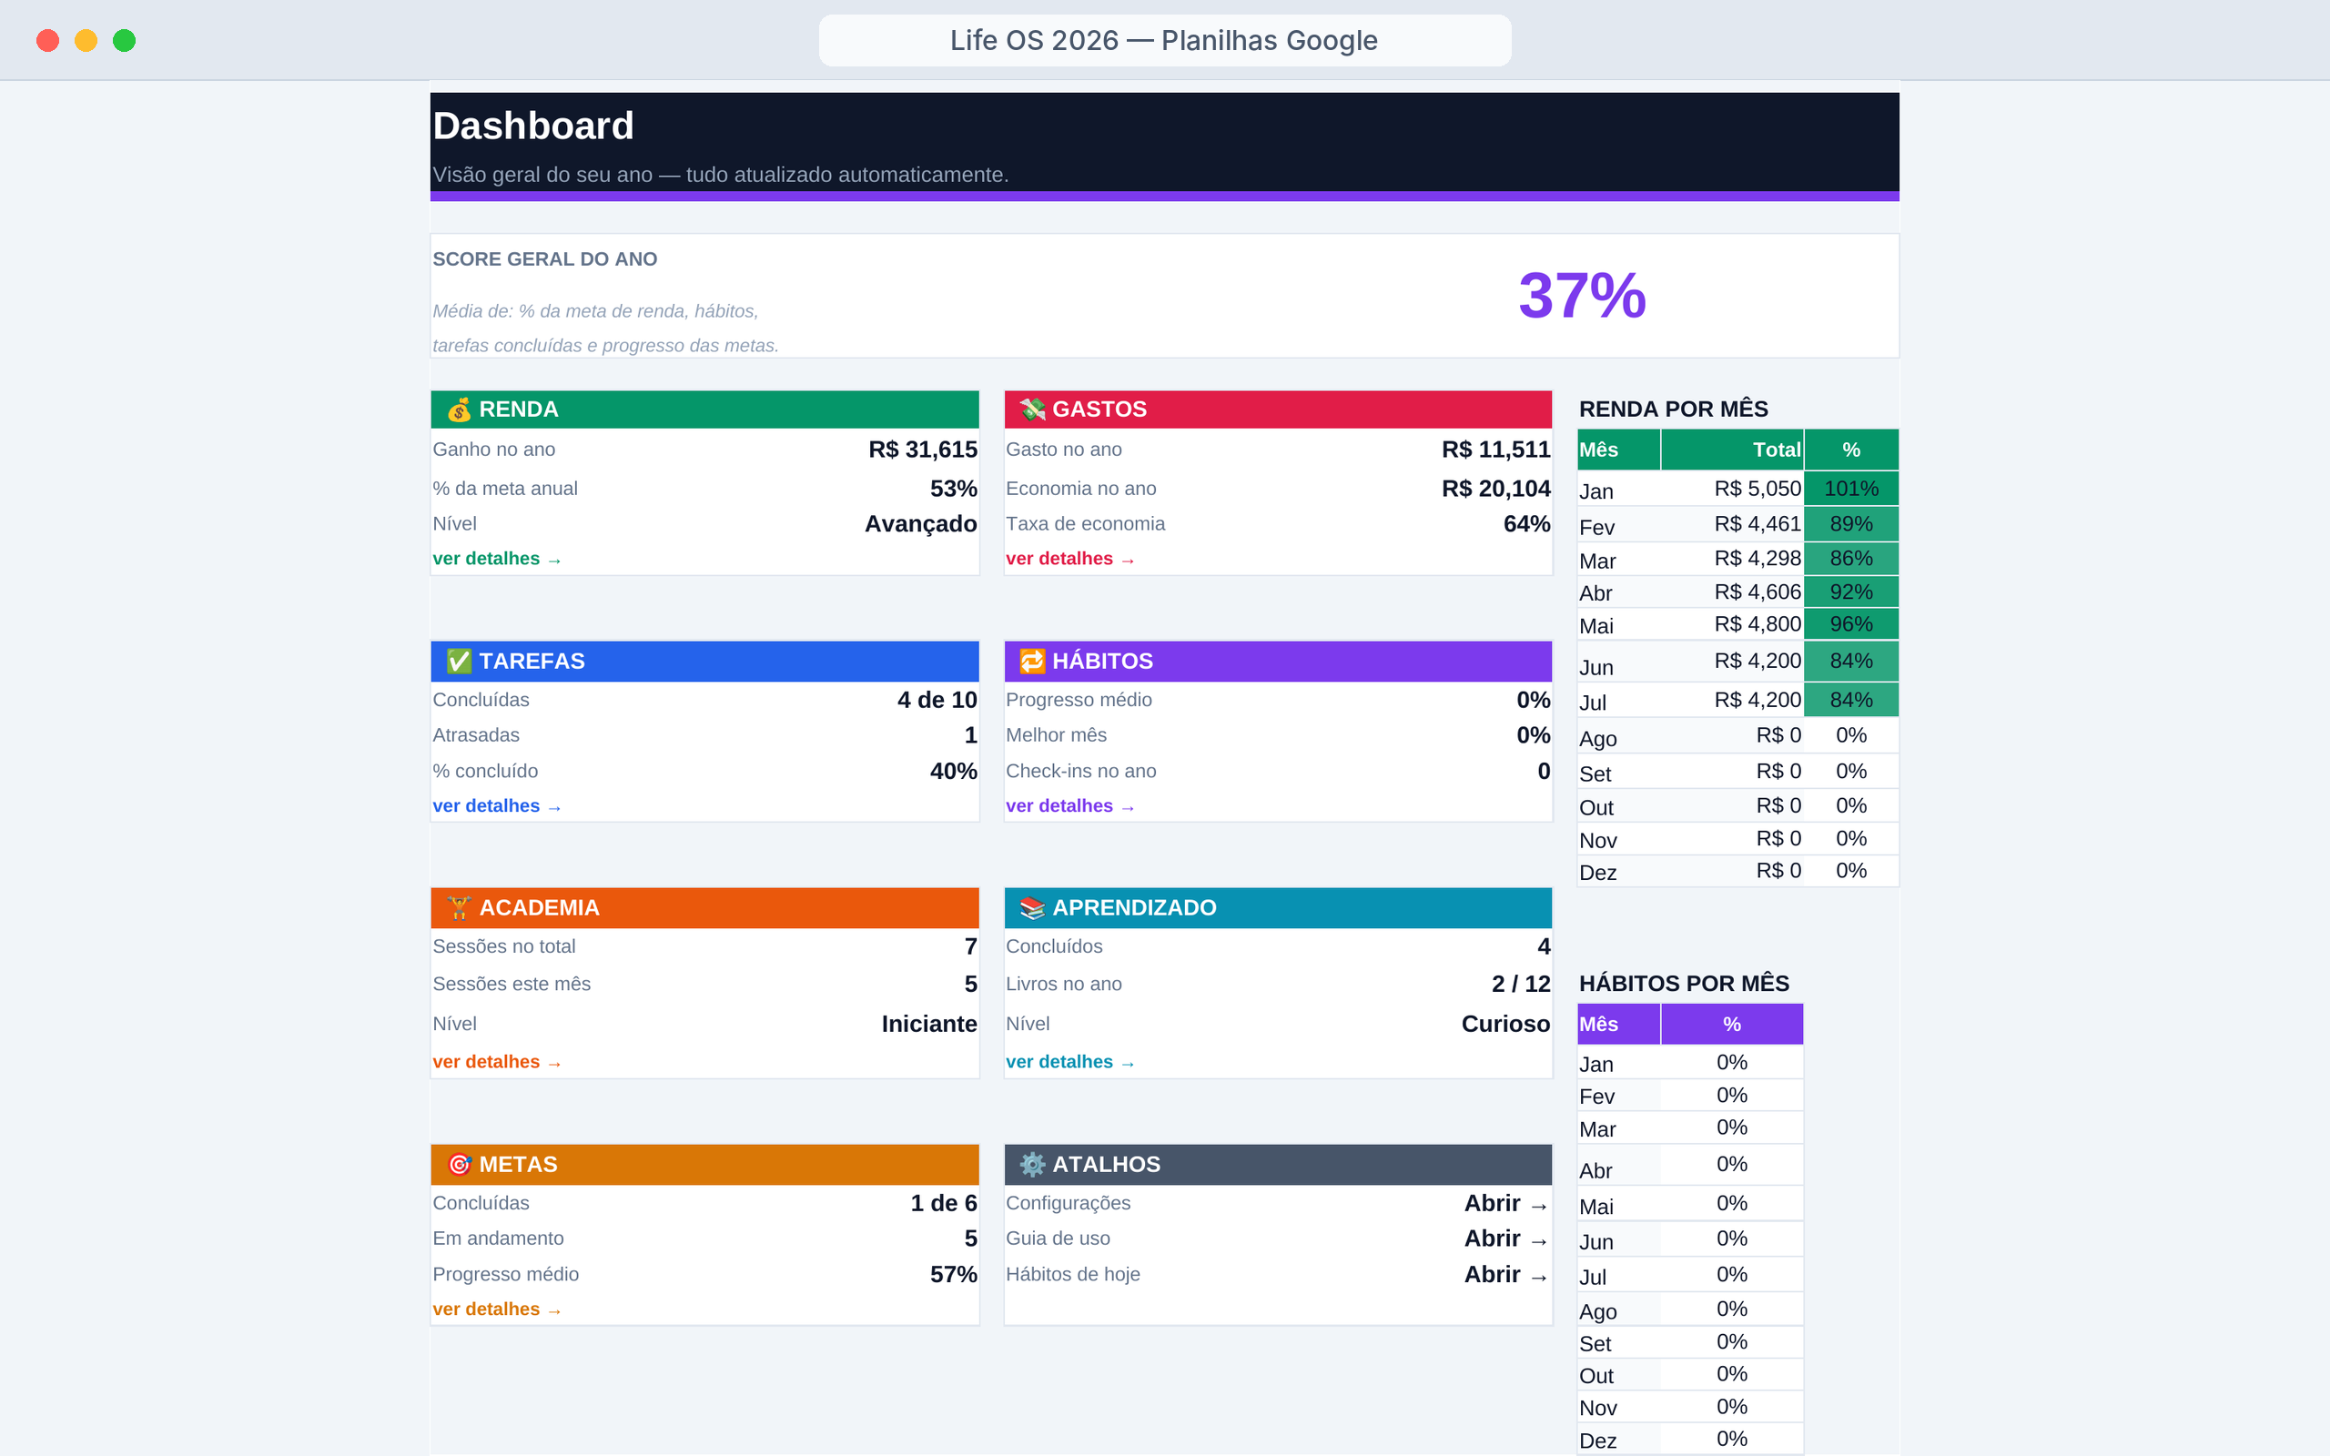This screenshot has width=2330, height=1456.
Task: Select the 'R$ 11,511' Gasto no ano value
Action: pyautogui.click(x=1495, y=450)
